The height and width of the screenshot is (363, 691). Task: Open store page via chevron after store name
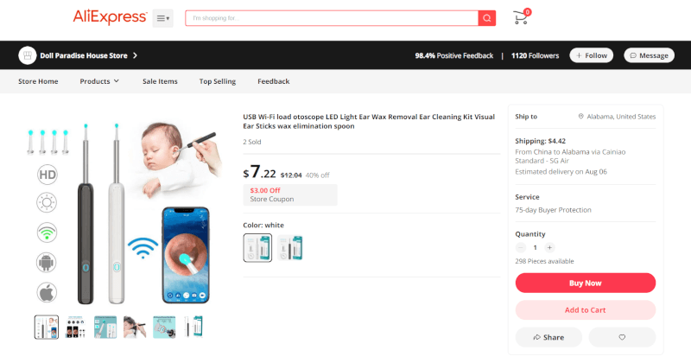136,55
